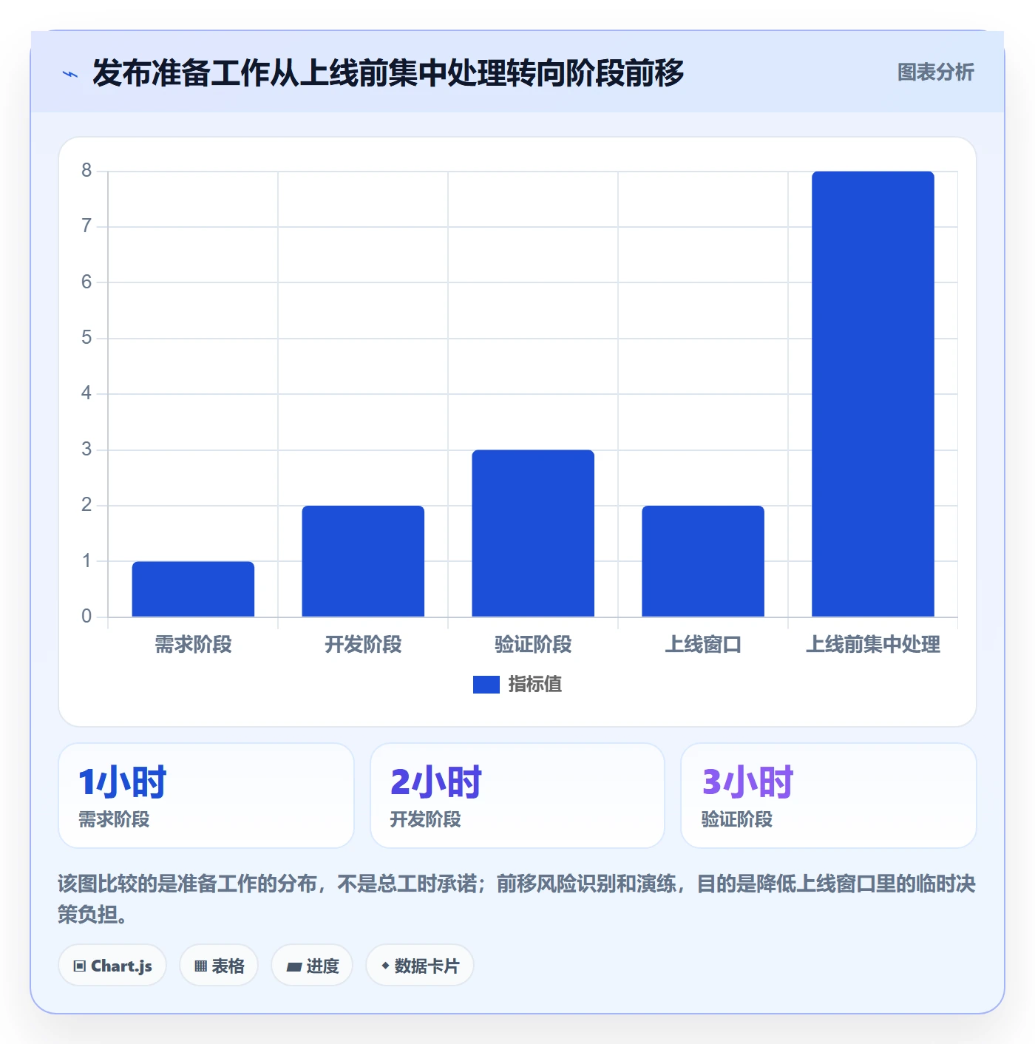The image size is (1035, 1044).
Task: Click the 开发阶段 x-axis label
Action: pyautogui.click(x=363, y=645)
